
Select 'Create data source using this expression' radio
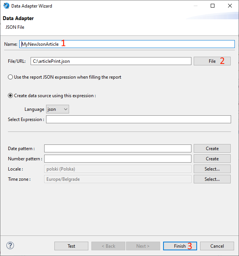[11, 96]
